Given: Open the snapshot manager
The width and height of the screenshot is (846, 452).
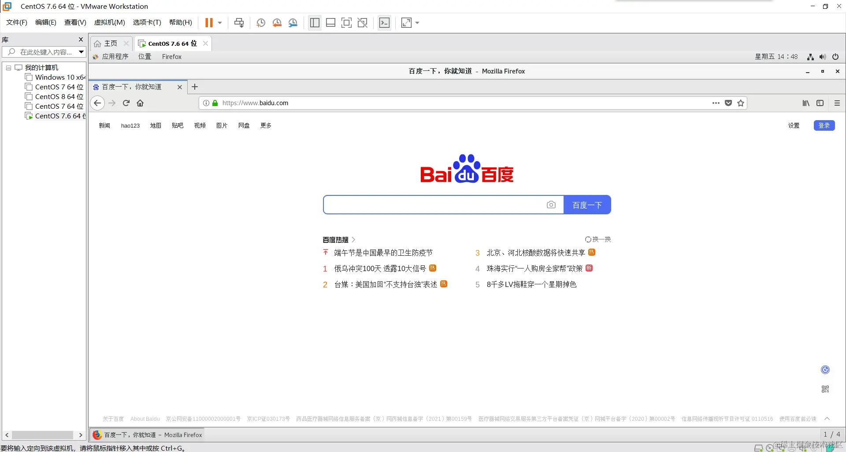Looking at the screenshot, I should coord(293,23).
